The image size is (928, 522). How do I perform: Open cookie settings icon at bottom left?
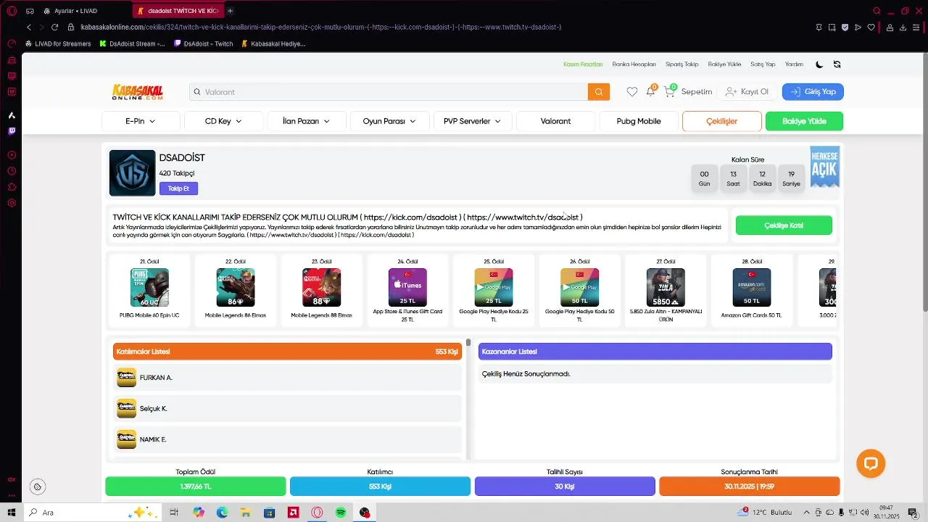tap(38, 487)
